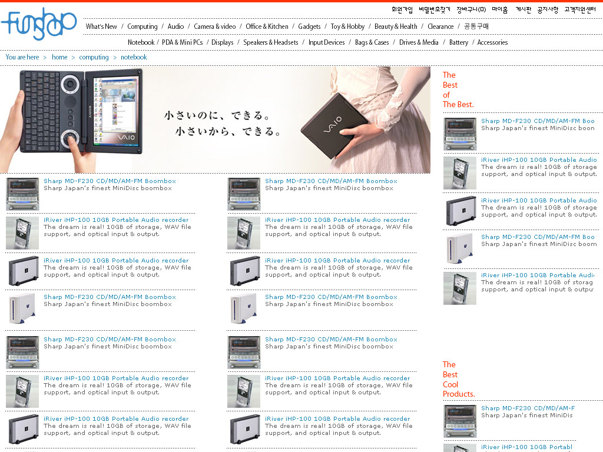
Task: Open black drive thumbnail under The Best of The Best
Action: click(460, 211)
